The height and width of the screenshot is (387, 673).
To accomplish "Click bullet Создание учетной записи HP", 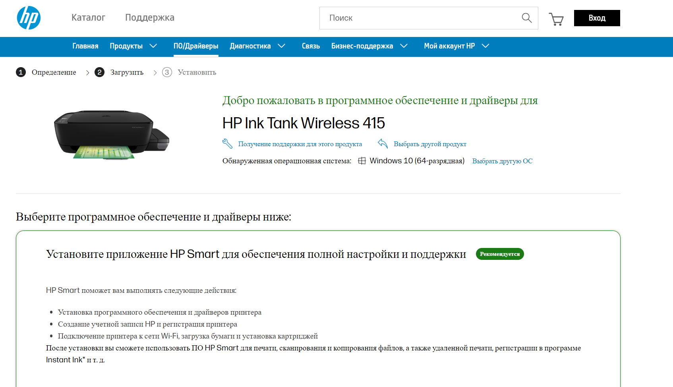I will pyautogui.click(x=147, y=324).
